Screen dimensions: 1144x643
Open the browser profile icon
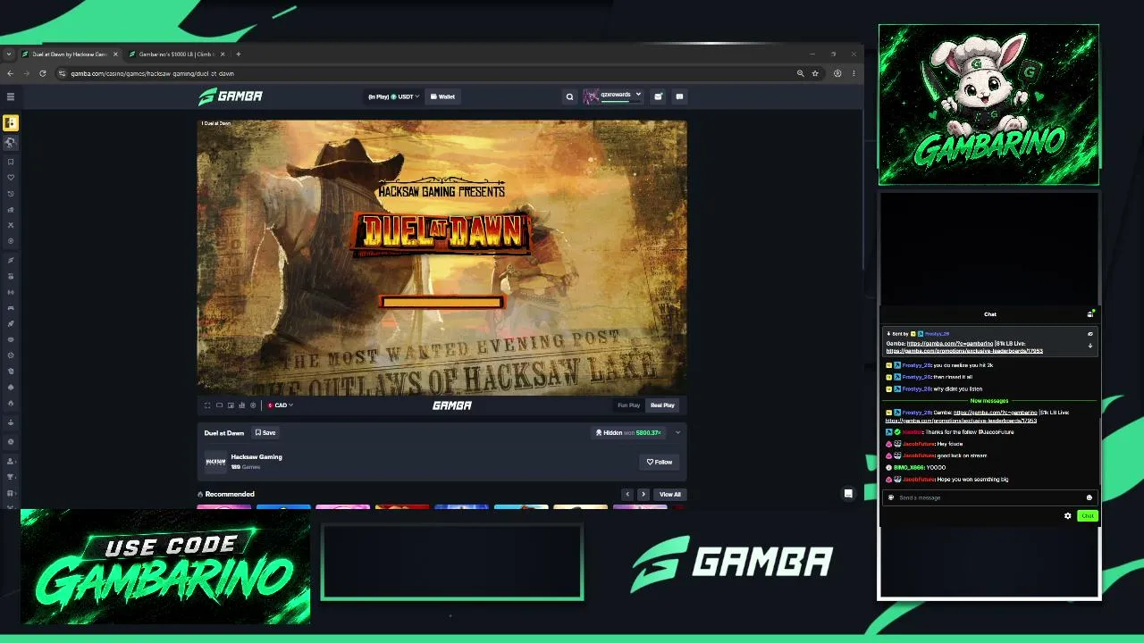pyautogui.click(x=837, y=73)
